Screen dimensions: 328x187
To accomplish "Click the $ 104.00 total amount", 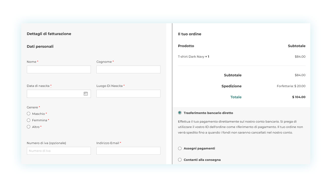I will [x=298, y=97].
